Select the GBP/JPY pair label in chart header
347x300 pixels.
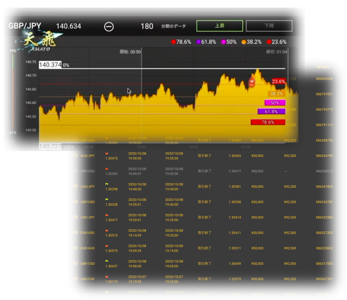(x=25, y=26)
